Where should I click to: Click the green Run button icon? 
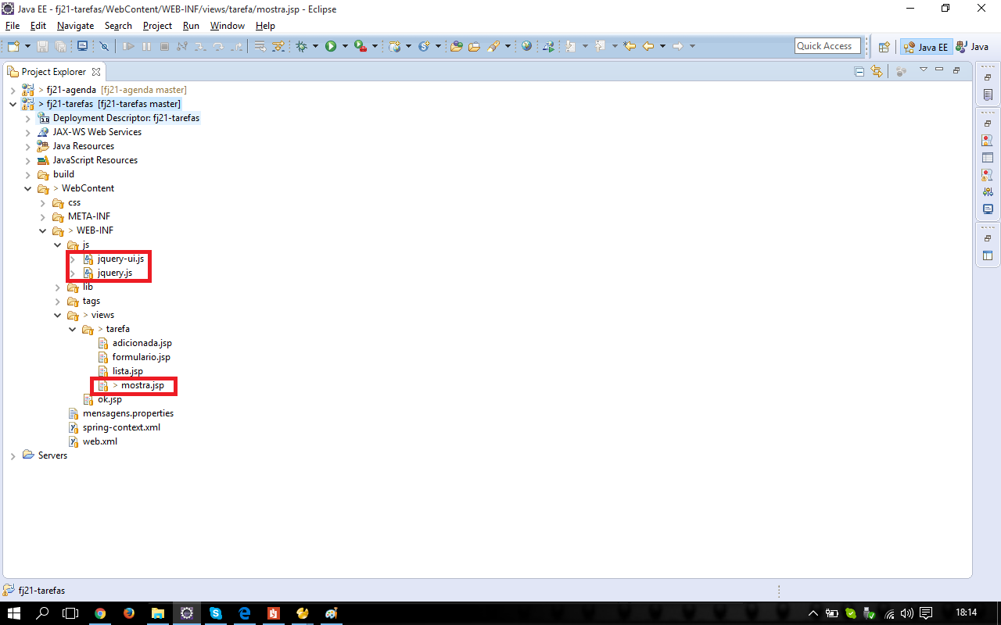(331, 47)
